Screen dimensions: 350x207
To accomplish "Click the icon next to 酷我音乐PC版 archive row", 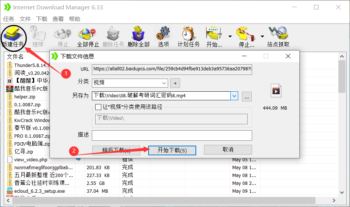I will 10,89.
